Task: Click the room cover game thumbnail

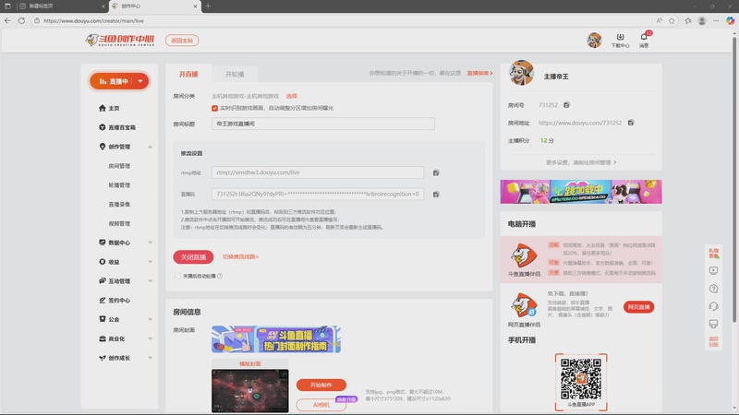Action: [249, 390]
